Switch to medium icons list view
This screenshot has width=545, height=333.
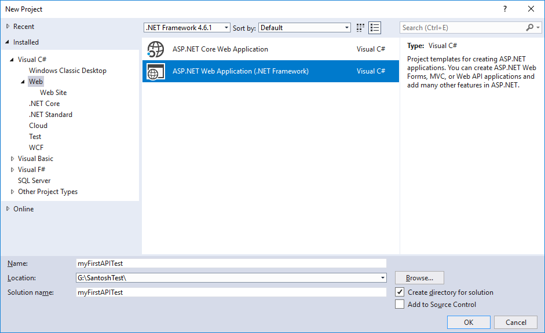pyautogui.click(x=375, y=28)
